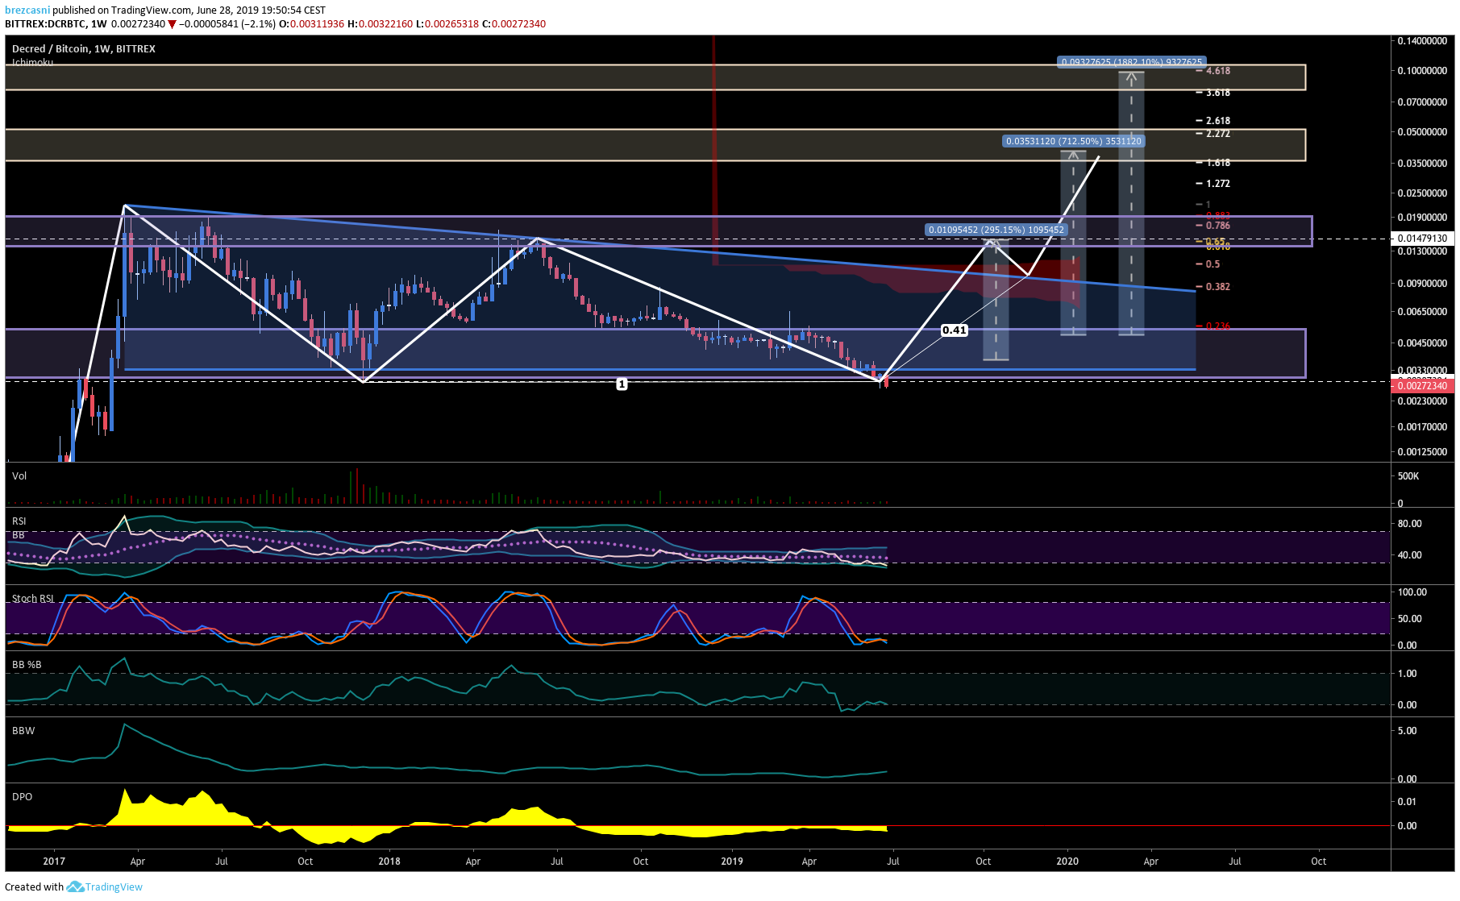Open the TradingView link beside Created with
The image size is (1460, 901).
[114, 887]
